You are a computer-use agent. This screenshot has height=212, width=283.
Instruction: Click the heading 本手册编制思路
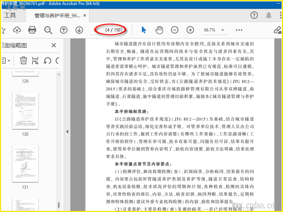[x=131, y=112]
